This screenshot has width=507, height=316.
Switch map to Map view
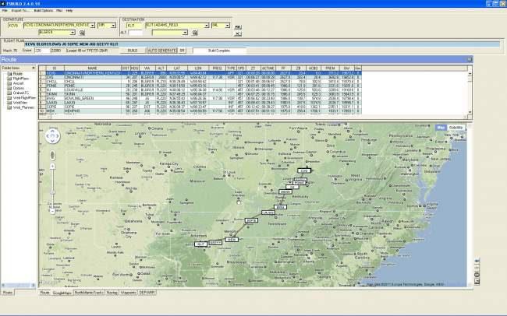coord(441,128)
